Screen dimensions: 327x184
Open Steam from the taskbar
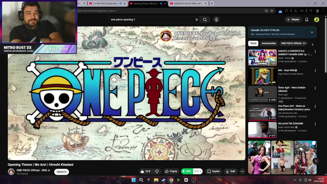coord(163,180)
